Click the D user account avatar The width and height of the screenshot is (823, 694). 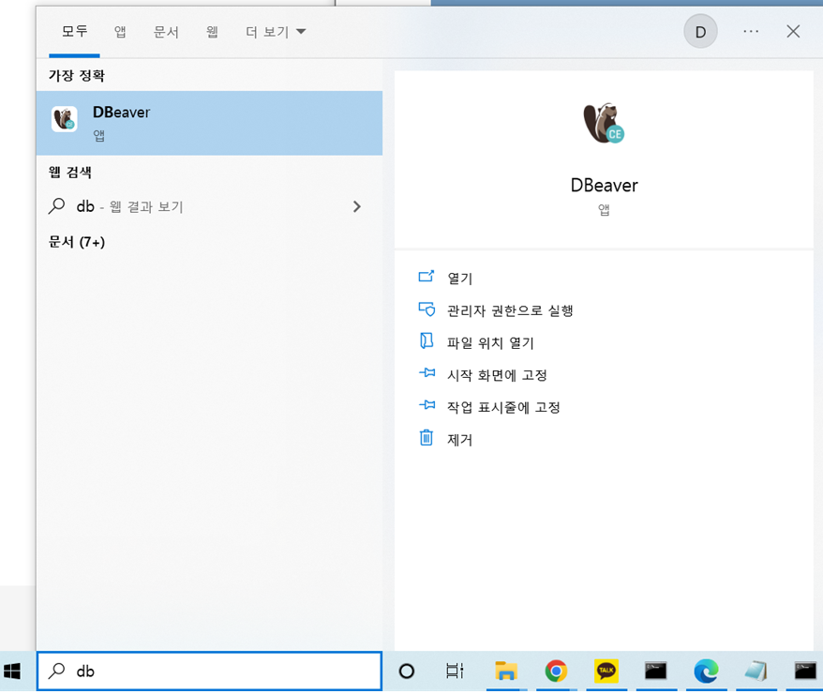tap(700, 32)
